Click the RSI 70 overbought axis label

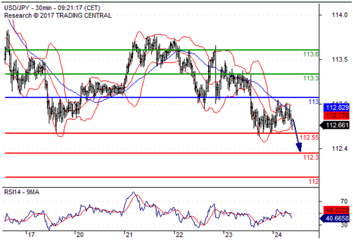pyautogui.click(x=344, y=201)
